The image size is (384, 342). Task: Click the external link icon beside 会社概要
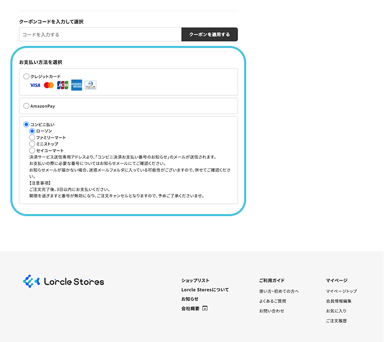(205, 308)
